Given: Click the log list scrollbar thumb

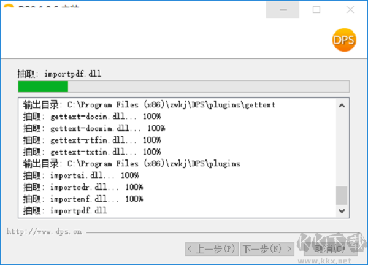Looking at the screenshot, I should [342, 196].
